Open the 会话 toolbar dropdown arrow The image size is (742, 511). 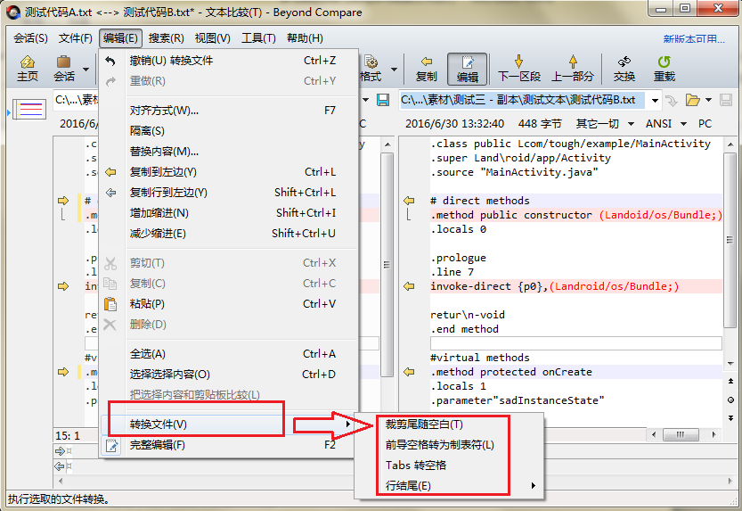[x=86, y=70]
